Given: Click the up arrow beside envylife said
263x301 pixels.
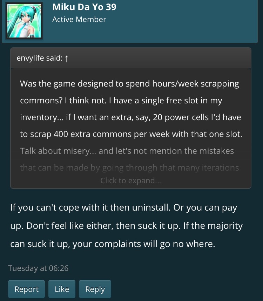Looking at the screenshot, I should pyautogui.click(x=66, y=58).
